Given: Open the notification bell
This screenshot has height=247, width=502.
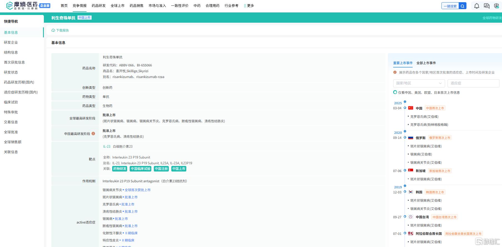Looking at the screenshot, I should point(477,6).
